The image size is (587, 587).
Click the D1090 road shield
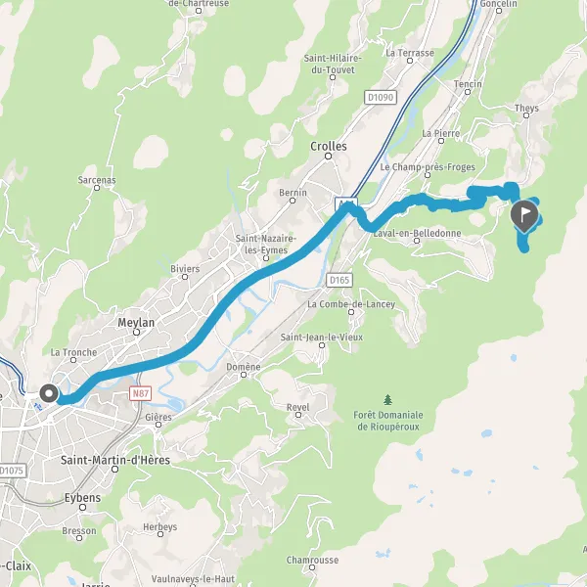[x=381, y=97]
